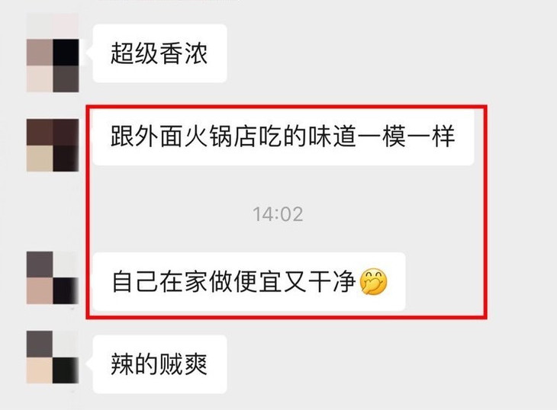Click the word 干净 before the emoji
The height and width of the screenshot is (410, 557).
[x=332, y=282]
